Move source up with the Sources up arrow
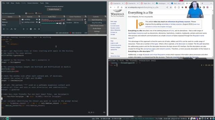The width and height of the screenshot is (215, 120). tap(35, 29)
